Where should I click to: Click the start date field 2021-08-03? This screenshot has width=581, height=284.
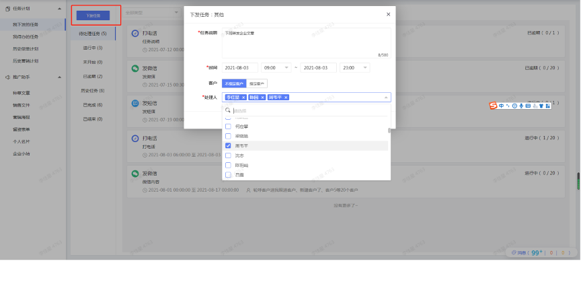(240, 68)
